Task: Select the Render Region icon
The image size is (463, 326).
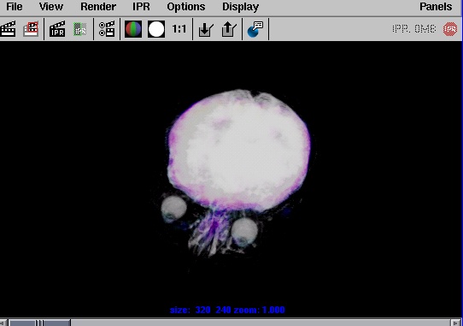Action: coord(31,29)
